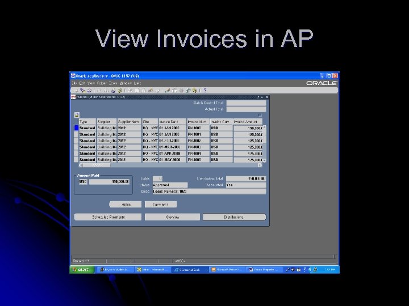Viewport: 409px width, 306px height.
Task: Click the Paste toolbar icon
Action: 143,91
